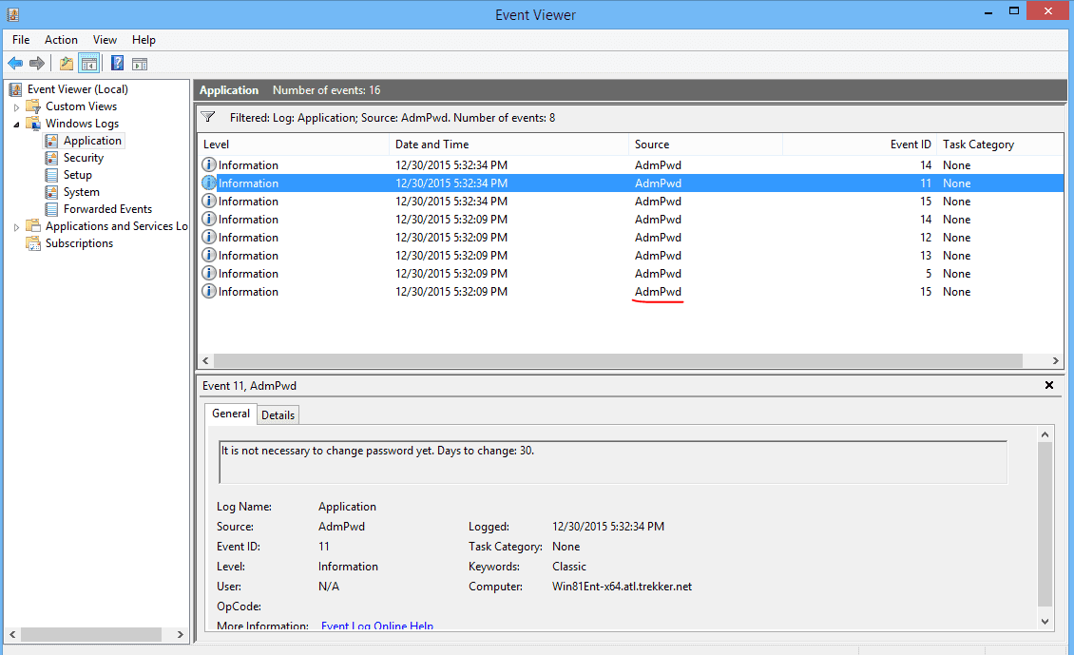Click the Security log icon in tree
The image size is (1074, 655).
[51, 158]
